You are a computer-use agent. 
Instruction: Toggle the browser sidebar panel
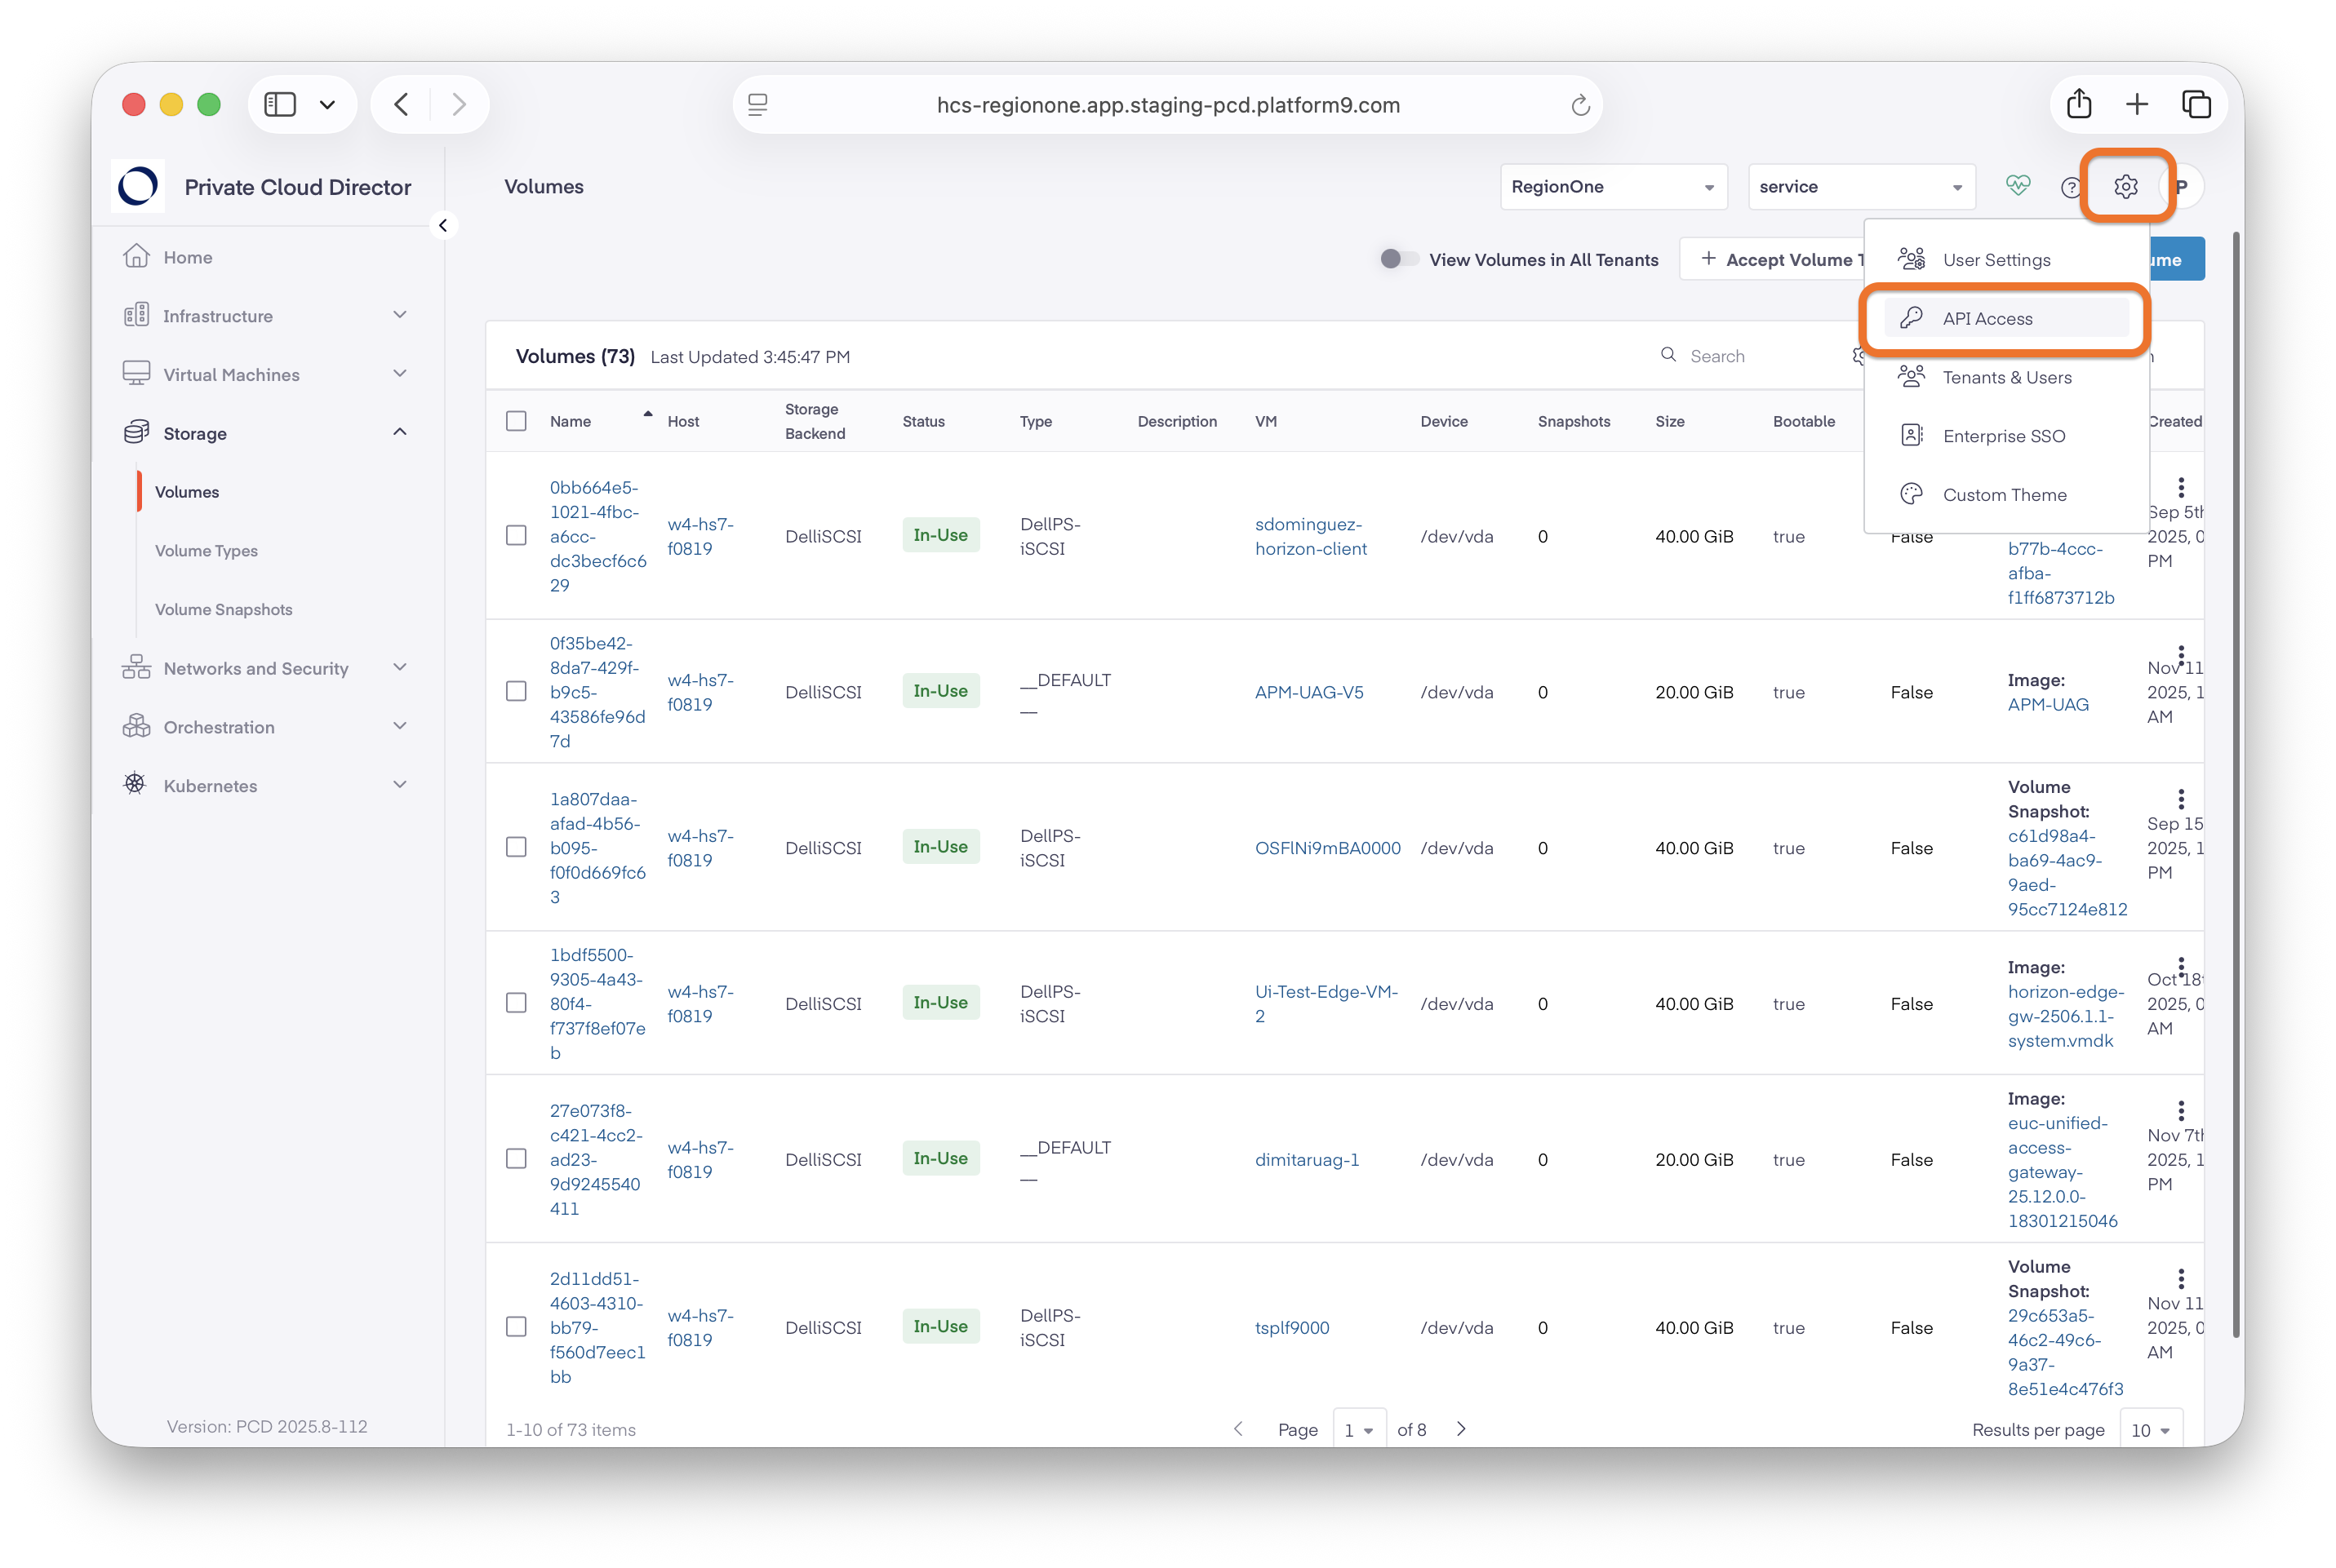pyautogui.click(x=280, y=104)
